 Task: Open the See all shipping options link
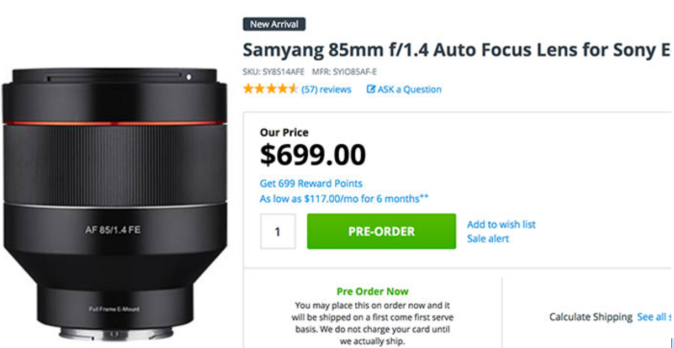point(654,317)
